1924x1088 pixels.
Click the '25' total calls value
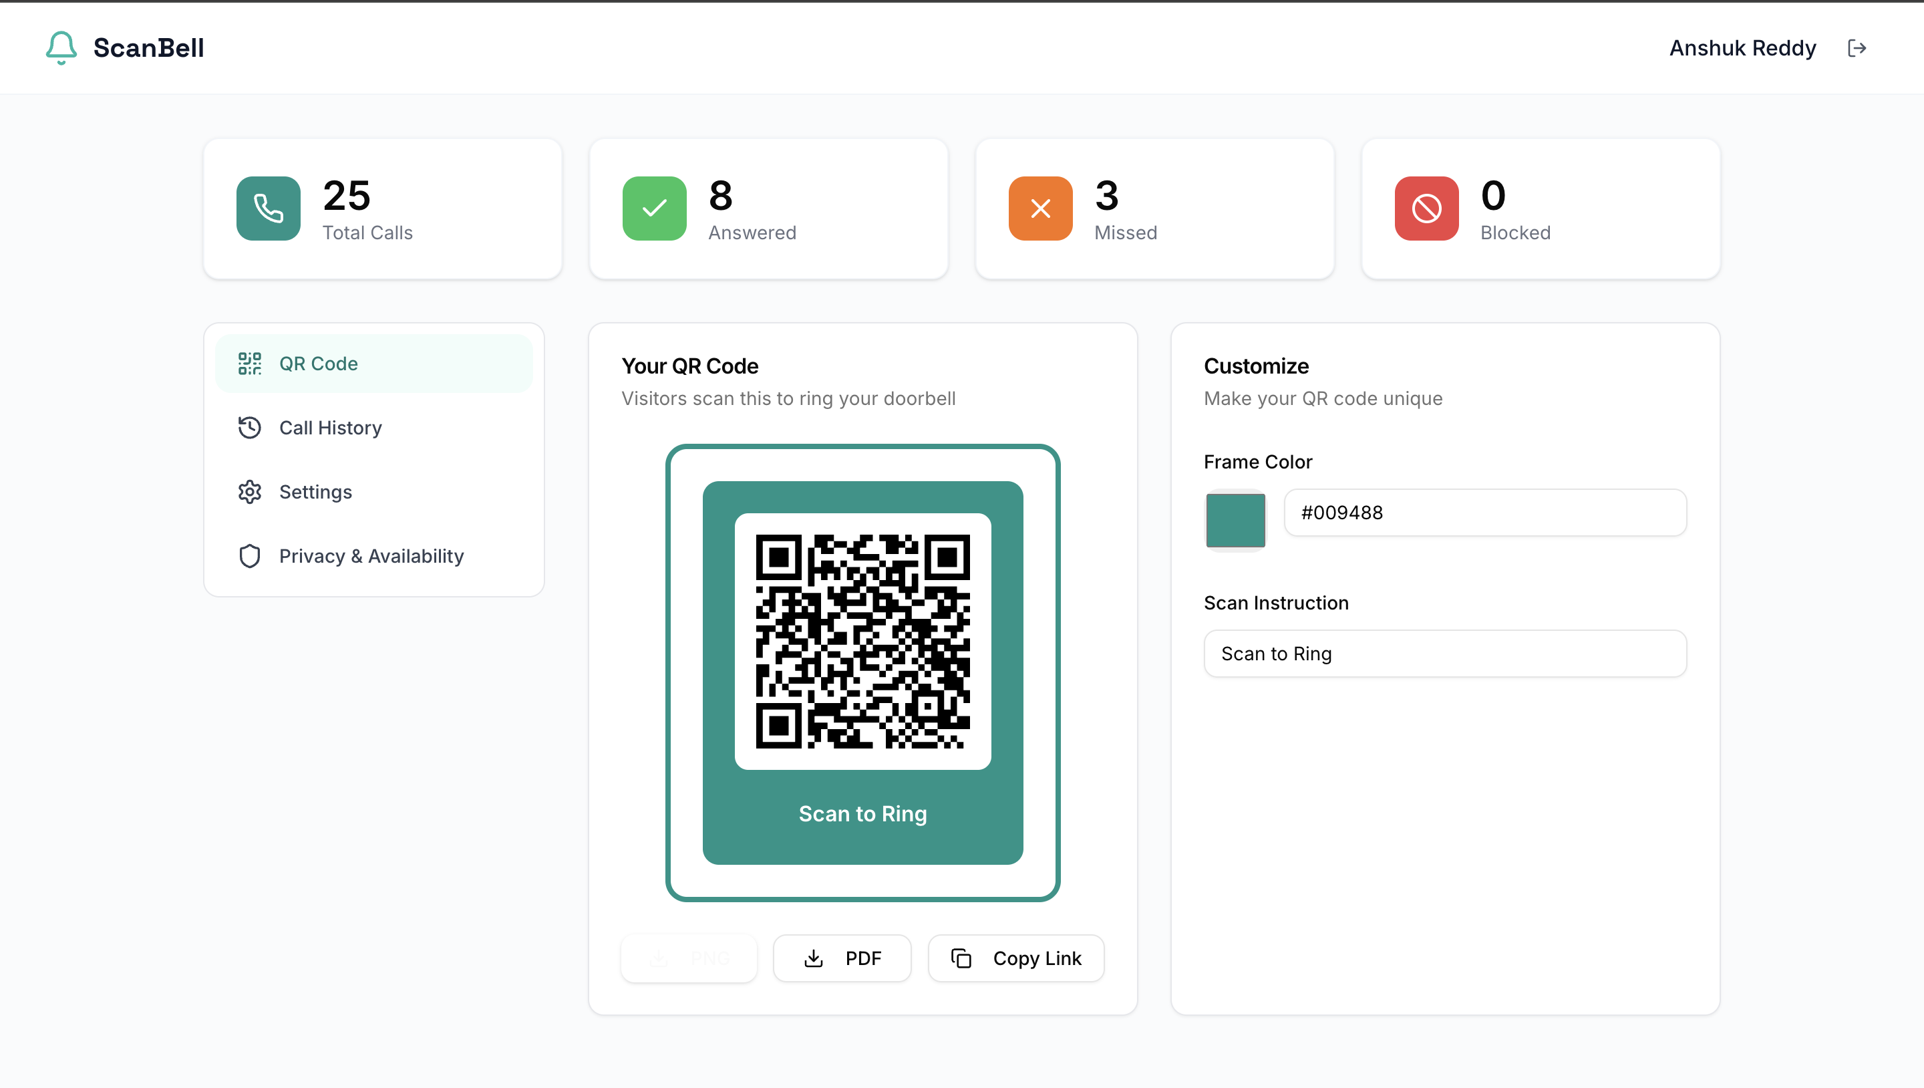pos(347,196)
